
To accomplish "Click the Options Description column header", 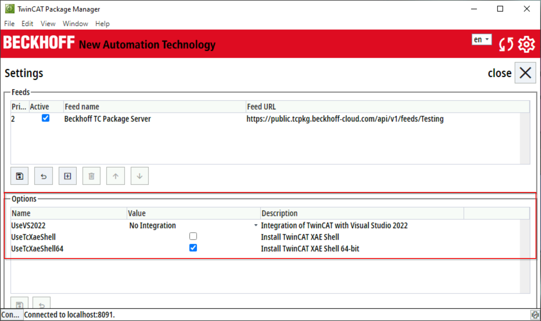I will click(362, 213).
